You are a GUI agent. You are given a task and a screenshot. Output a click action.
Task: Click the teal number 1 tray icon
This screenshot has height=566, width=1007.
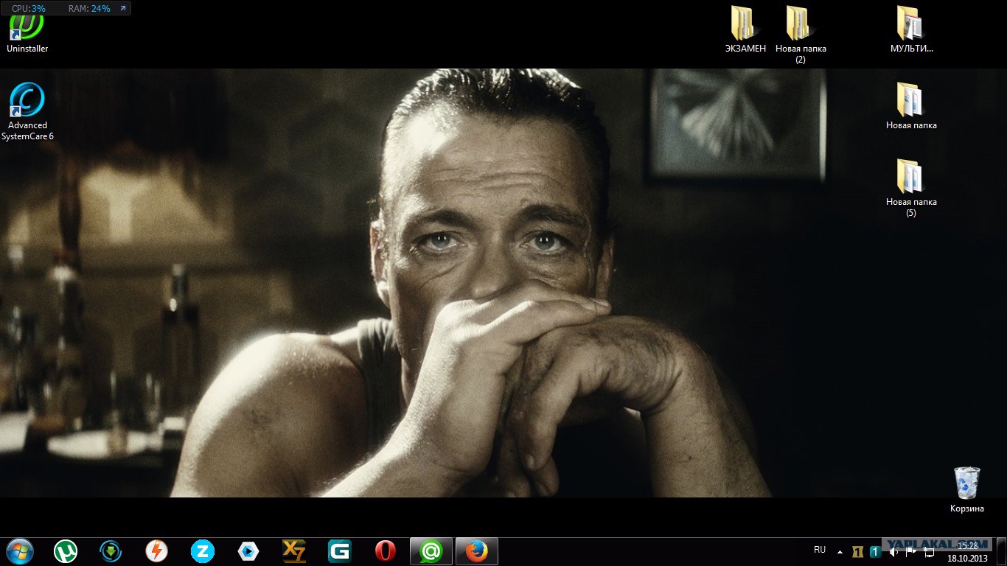tap(875, 551)
